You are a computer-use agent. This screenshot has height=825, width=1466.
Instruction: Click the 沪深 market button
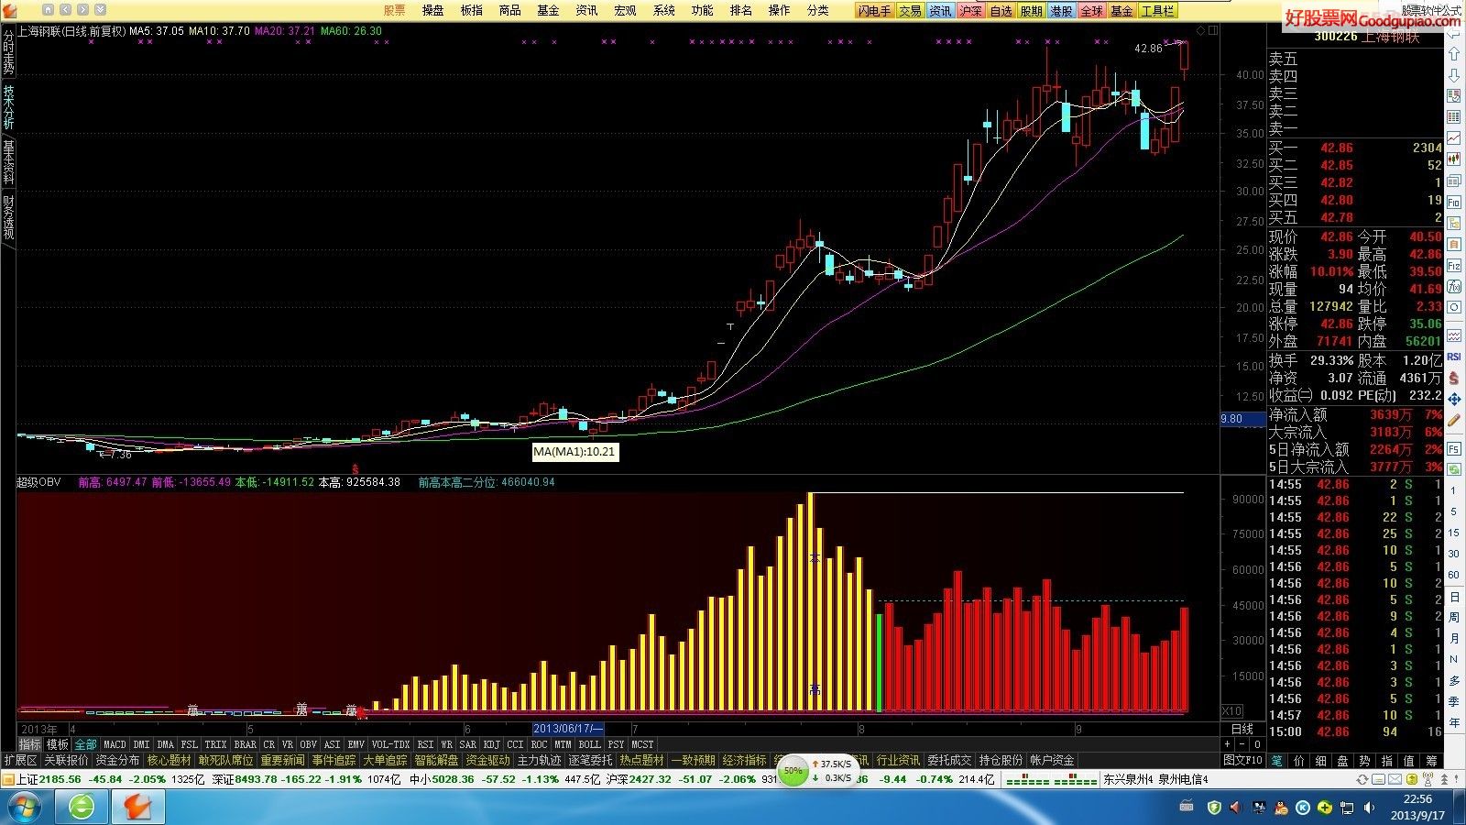(x=971, y=11)
